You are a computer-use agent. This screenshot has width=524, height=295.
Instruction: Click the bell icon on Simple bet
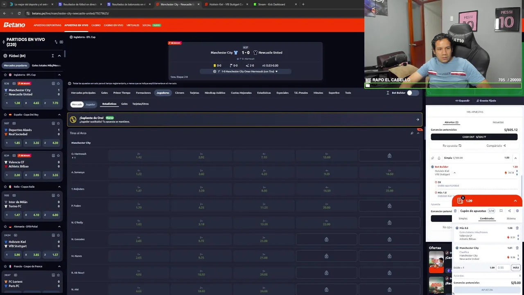click(x=439, y=158)
